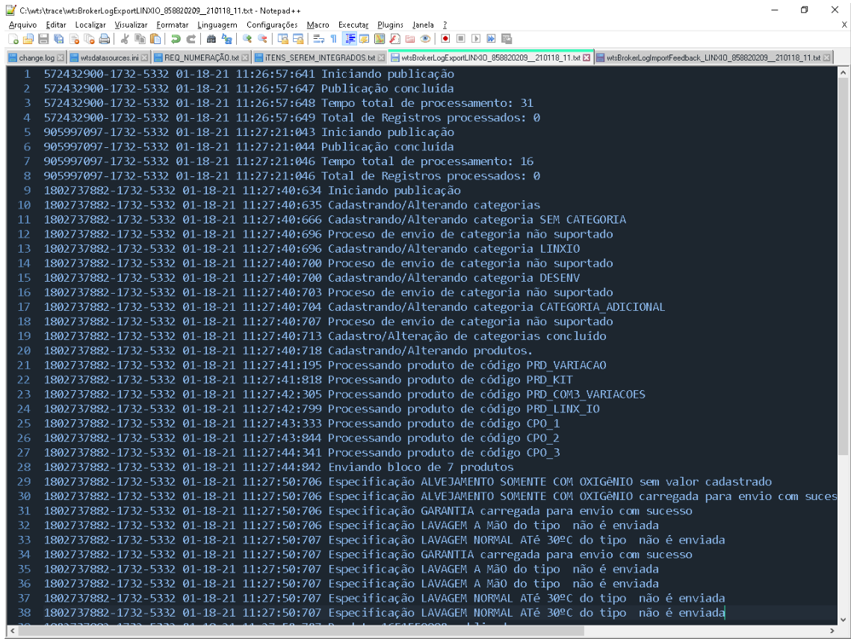The width and height of the screenshot is (851, 639).
Task: Toggle synchronized horizontal scrolling
Action: [298, 39]
